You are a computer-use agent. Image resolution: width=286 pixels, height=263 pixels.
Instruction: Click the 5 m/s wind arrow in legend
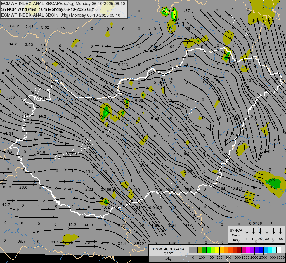[247, 231]
